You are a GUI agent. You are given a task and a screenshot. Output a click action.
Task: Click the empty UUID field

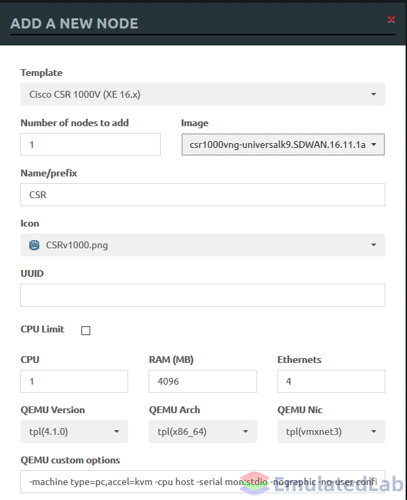point(203,295)
